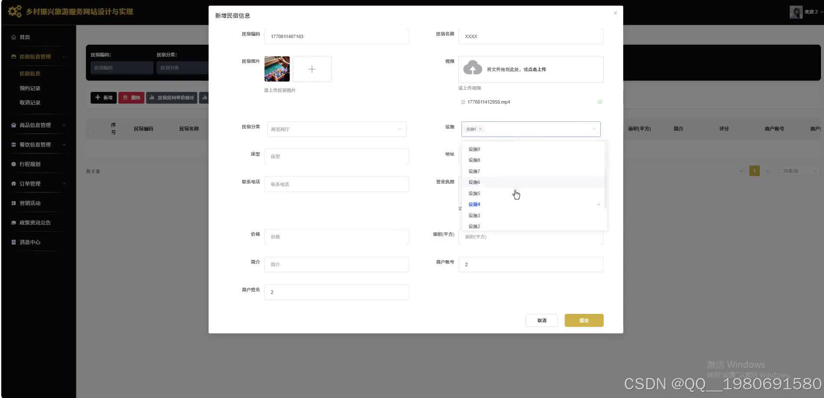Viewport: 824px width, 398px height.
Task: Click the 政策资讯公告 sidebar icon
Action: 13,223
